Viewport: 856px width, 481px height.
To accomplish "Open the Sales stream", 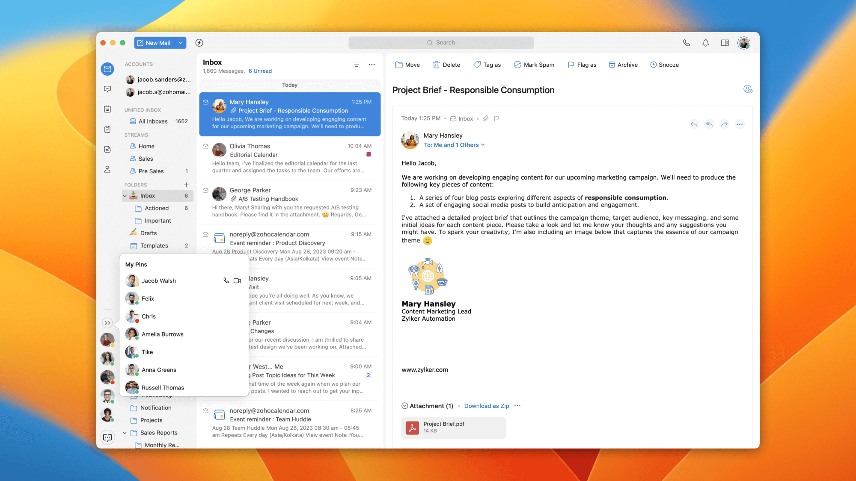I will (x=141, y=159).
